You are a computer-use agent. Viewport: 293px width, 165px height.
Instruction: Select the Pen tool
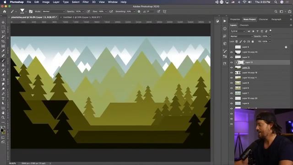point(3,93)
